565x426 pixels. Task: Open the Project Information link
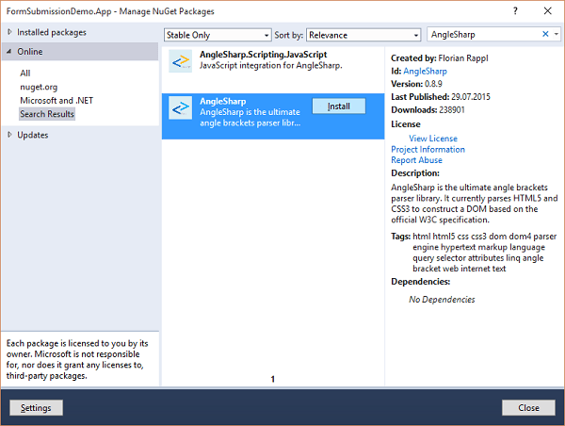tap(428, 149)
